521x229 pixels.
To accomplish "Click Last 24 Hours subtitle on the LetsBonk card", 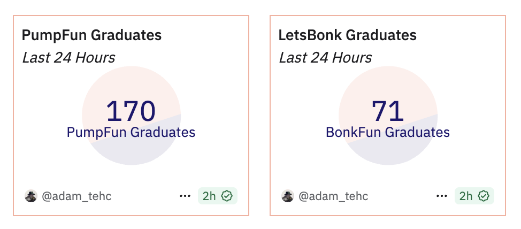I will 325,58.
